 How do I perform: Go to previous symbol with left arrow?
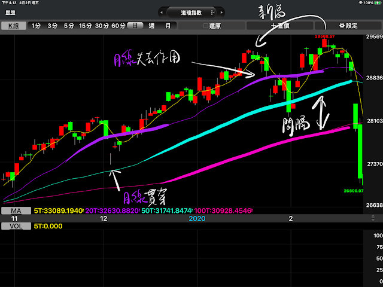(161, 13)
